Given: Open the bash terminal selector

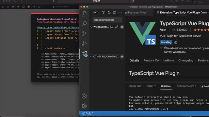Looking at the screenshot, I should (205, 86).
